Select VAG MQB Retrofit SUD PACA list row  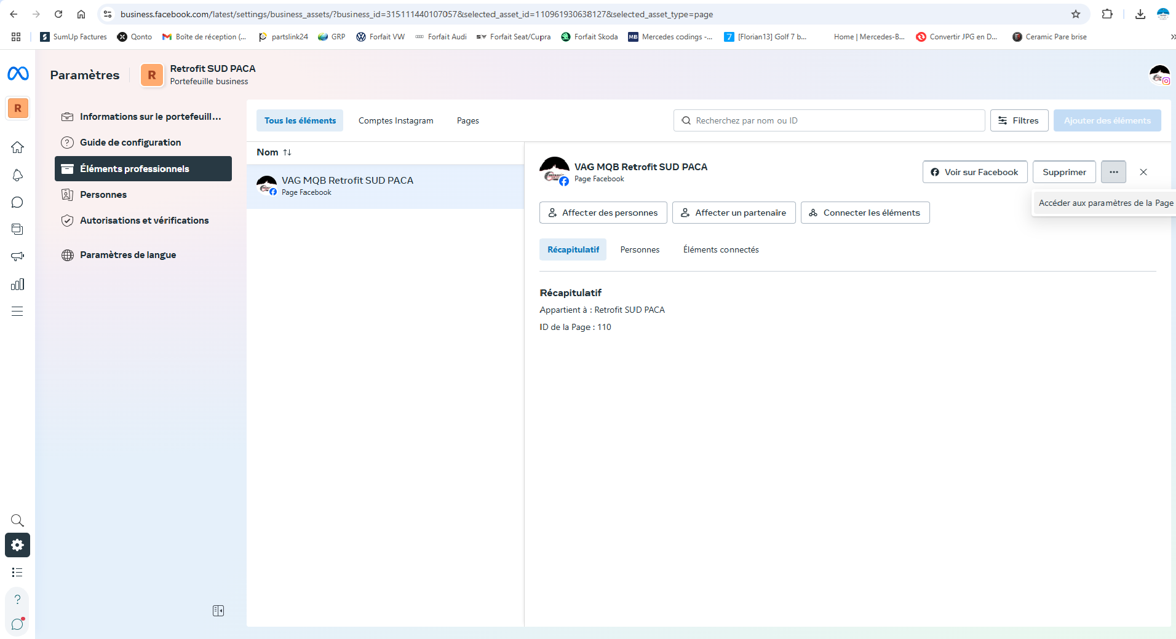[x=385, y=186]
